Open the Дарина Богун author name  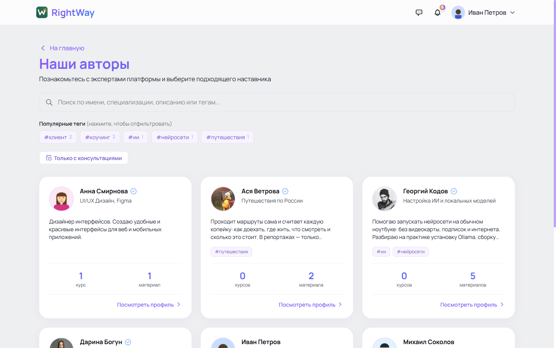tap(101, 342)
